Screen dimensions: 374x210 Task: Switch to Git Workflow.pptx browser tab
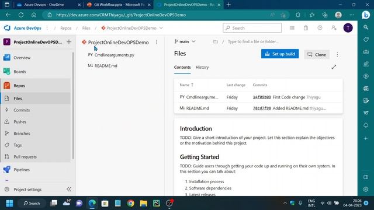click(119, 5)
